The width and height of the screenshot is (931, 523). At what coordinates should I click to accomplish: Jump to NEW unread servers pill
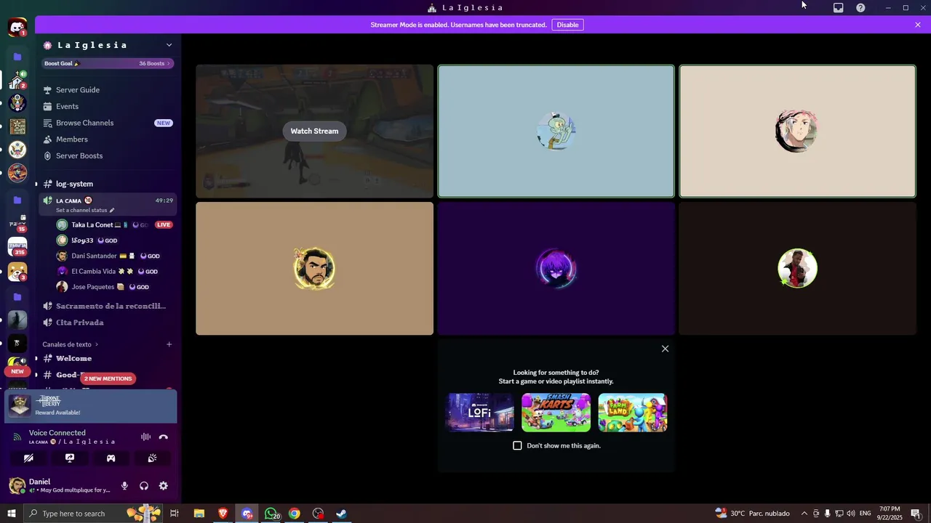click(17, 371)
